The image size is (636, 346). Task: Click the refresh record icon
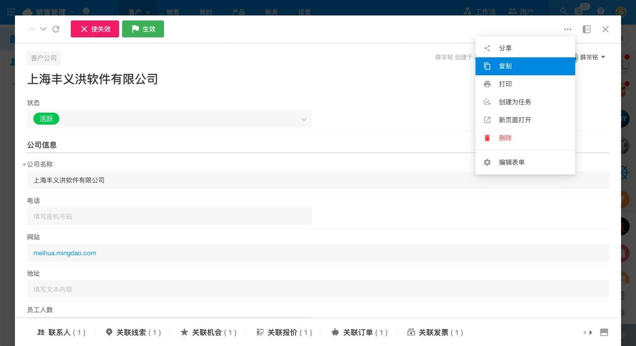tap(56, 29)
